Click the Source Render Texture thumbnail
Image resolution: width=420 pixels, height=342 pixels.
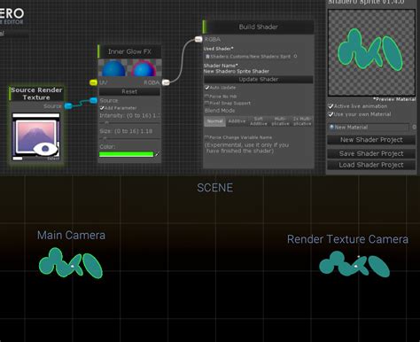coord(36,136)
